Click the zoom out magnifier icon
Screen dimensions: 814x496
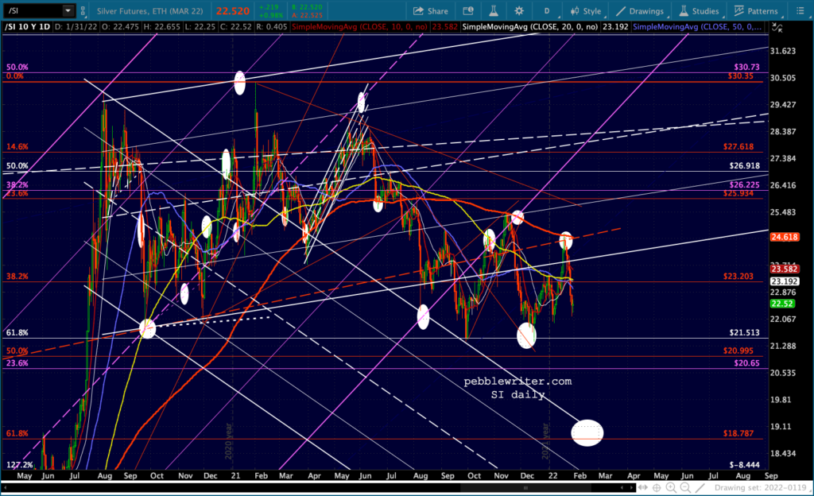point(685,487)
